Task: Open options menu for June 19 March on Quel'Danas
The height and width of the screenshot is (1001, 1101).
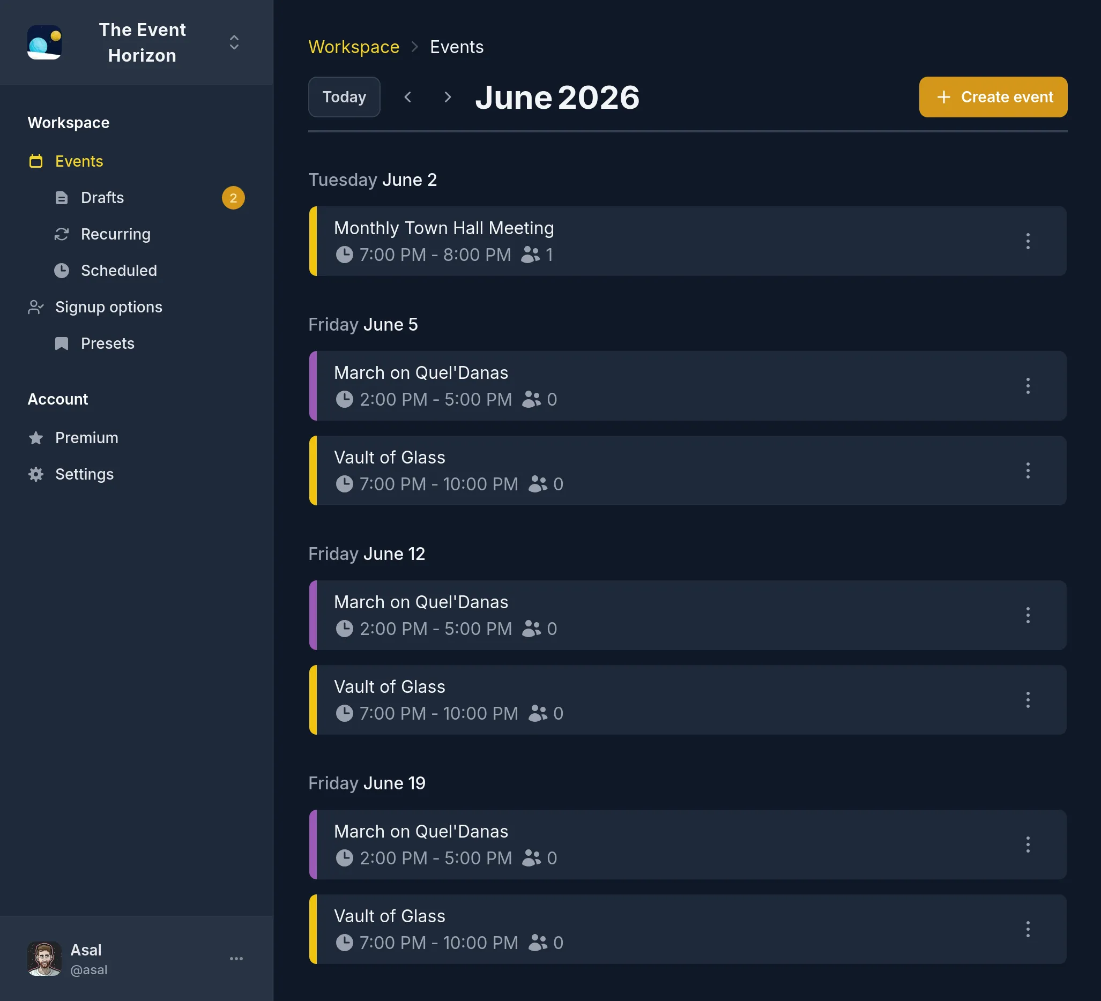Action: [1028, 845]
